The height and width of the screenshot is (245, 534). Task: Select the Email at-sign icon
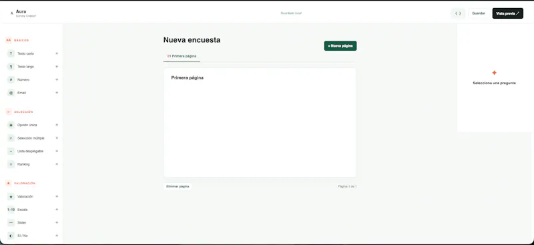coord(11,93)
